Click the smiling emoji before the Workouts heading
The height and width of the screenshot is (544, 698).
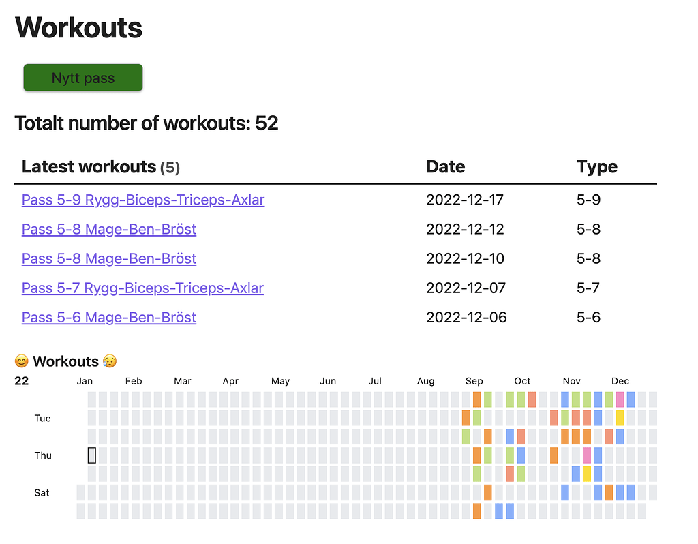22,361
